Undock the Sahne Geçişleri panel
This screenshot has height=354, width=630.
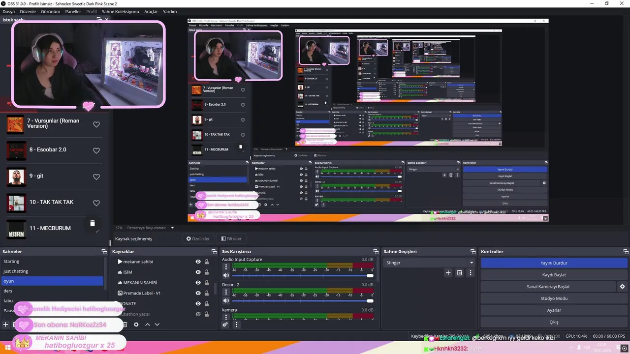coord(473,251)
